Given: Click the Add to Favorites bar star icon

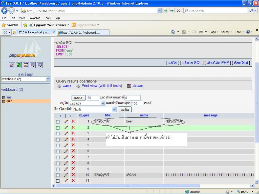Looking at the screenshot, I should point(25,25).
